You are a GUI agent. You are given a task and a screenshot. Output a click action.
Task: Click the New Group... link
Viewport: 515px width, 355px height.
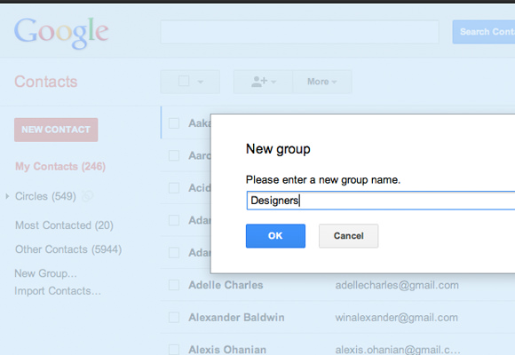45,273
